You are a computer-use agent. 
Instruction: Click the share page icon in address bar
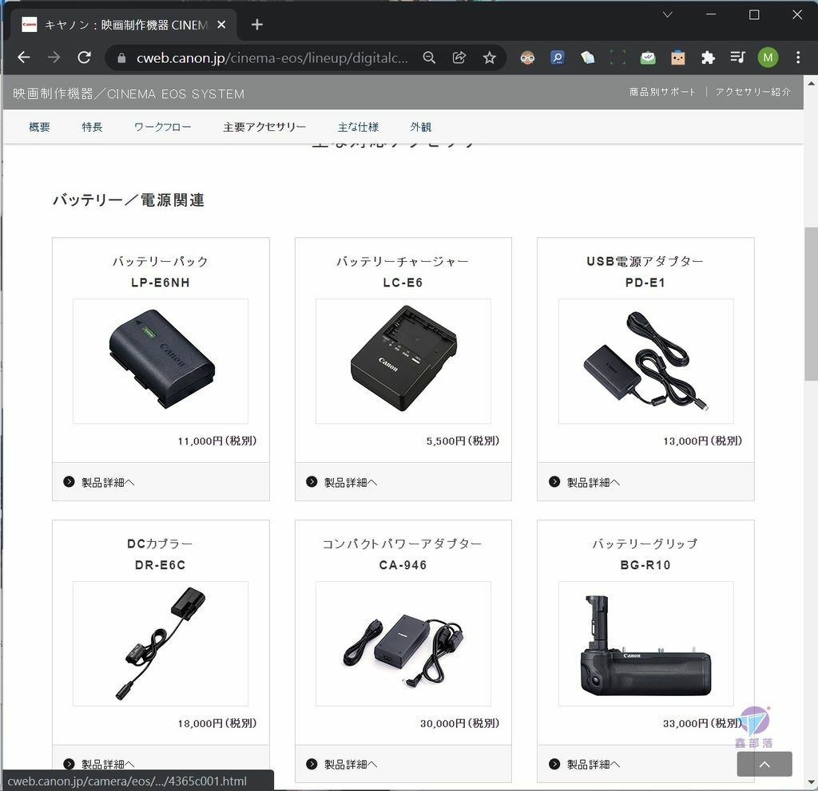(459, 57)
